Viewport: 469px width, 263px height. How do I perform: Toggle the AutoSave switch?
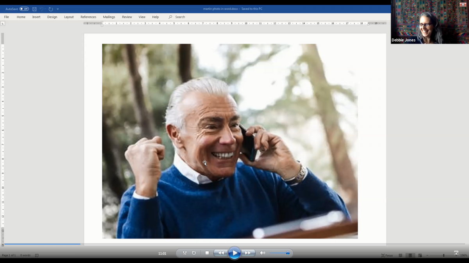(x=24, y=9)
